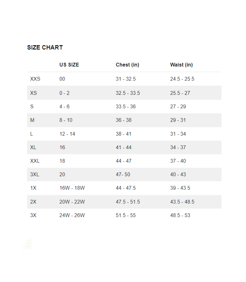
Task: Click the XS size row label
Action: (33, 93)
